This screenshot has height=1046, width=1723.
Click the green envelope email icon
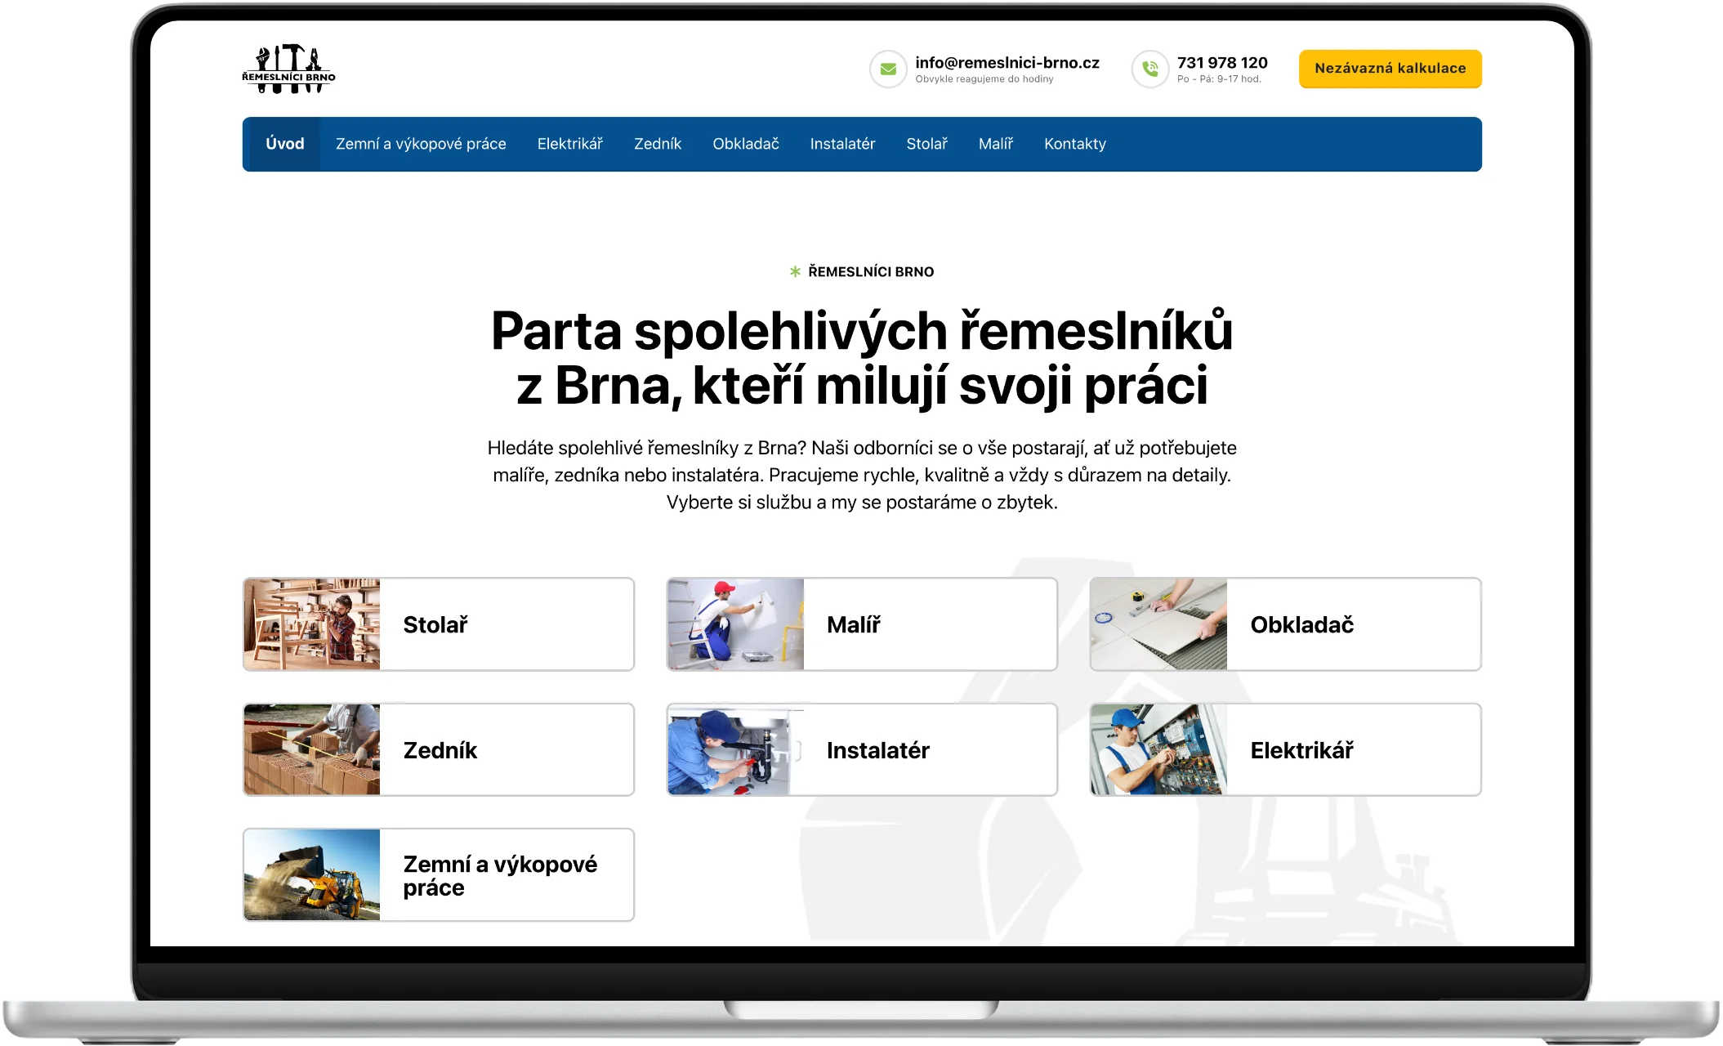[x=888, y=69]
